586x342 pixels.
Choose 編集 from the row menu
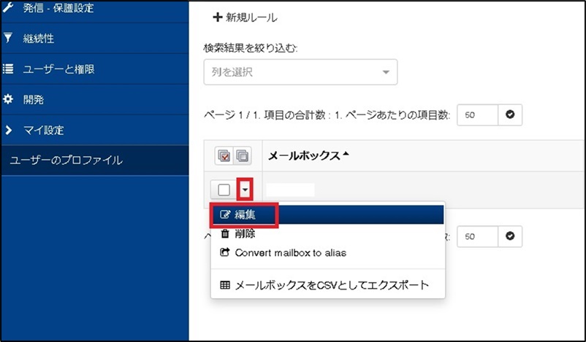(327, 214)
